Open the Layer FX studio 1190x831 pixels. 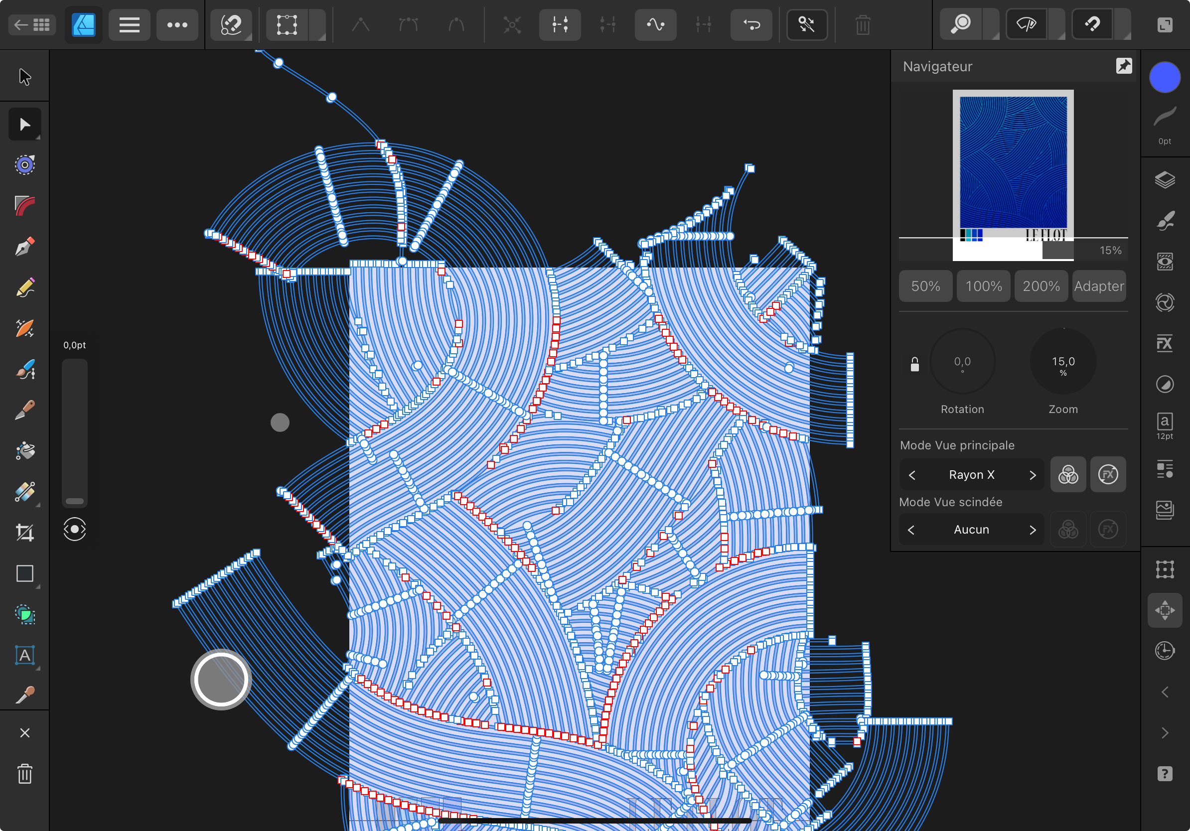(x=1165, y=343)
